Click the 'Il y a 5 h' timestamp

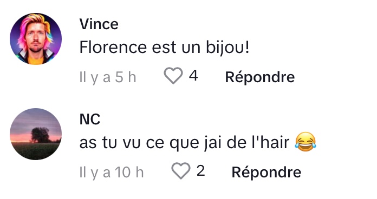[x=108, y=77]
